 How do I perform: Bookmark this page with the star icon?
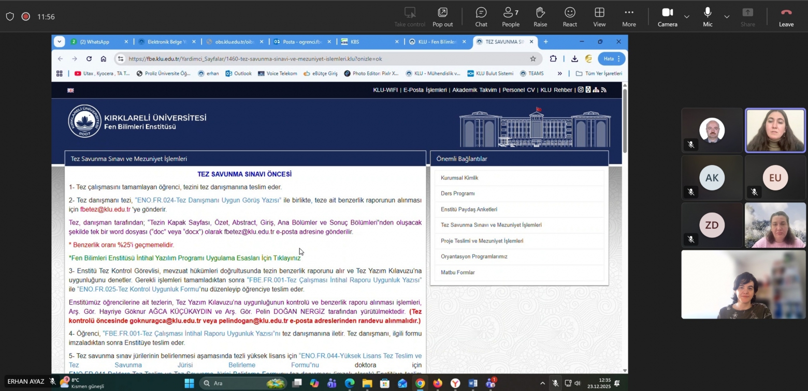tap(533, 59)
